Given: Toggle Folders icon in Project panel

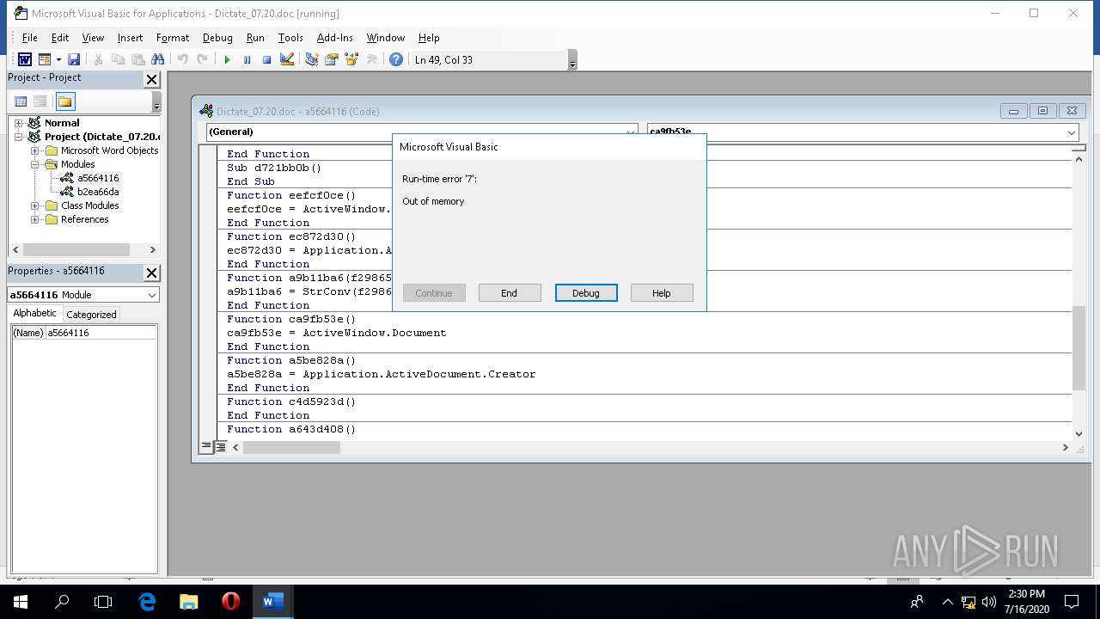Looking at the screenshot, I should [65, 101].
